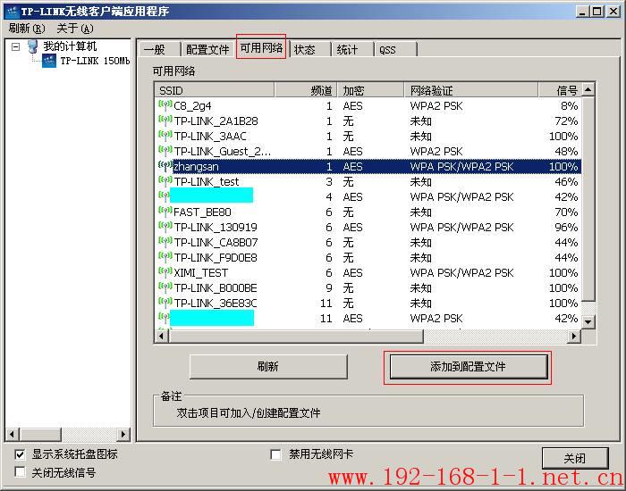
Task: Select the TP-LINK_2A1B28 network
Action: click(368, 121)
